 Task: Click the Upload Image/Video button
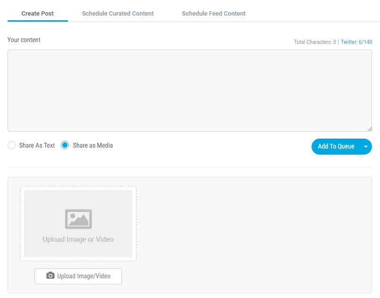[78, 276]
